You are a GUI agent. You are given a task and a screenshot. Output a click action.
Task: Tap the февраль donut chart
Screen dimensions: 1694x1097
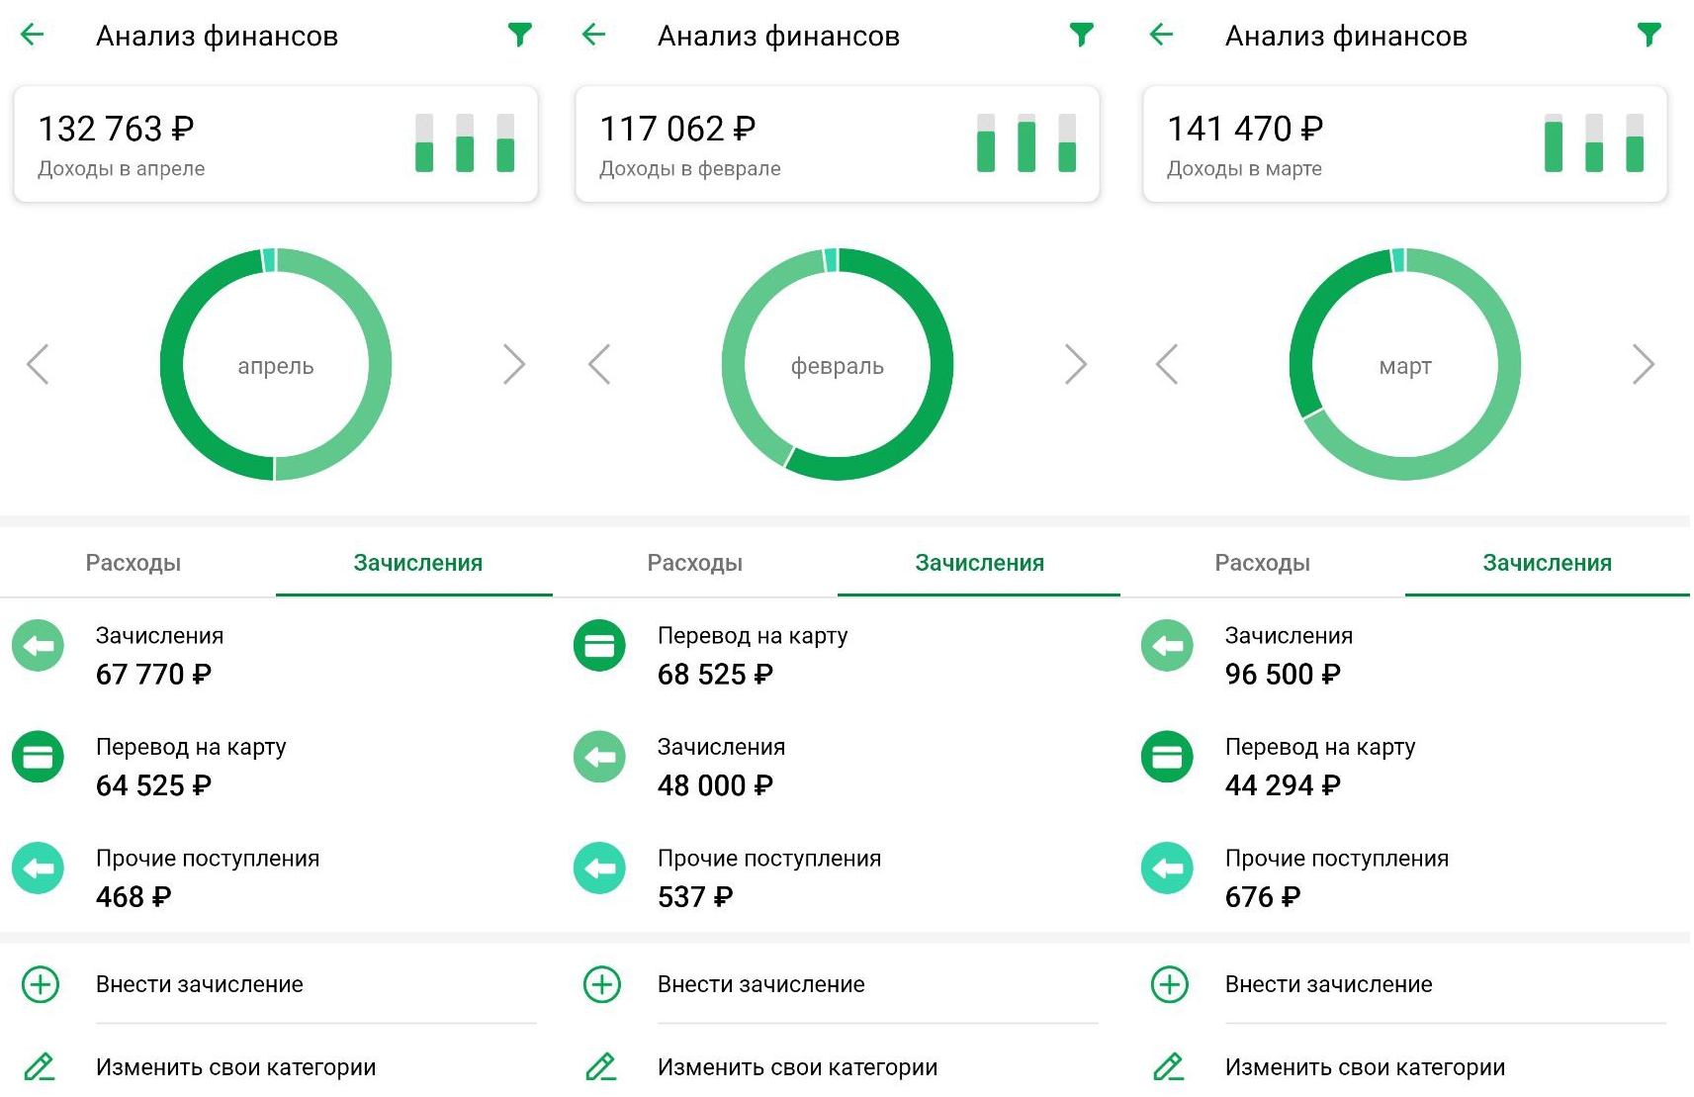pos(837,365)
